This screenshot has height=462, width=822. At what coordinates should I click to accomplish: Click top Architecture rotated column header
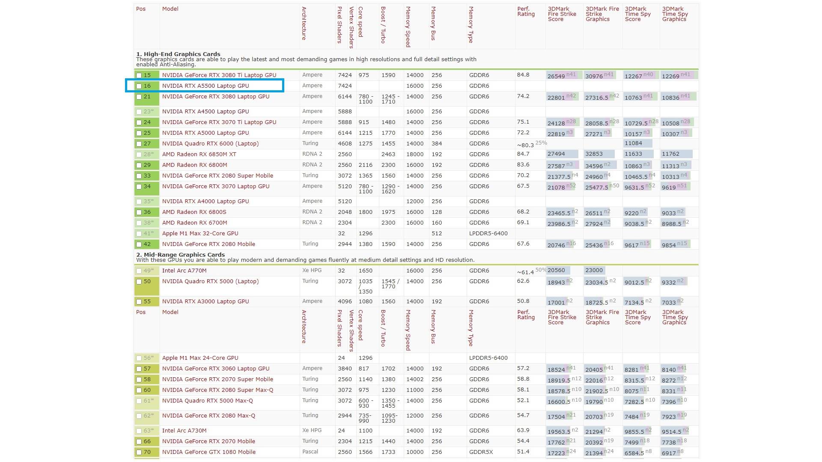click(304, 23)
